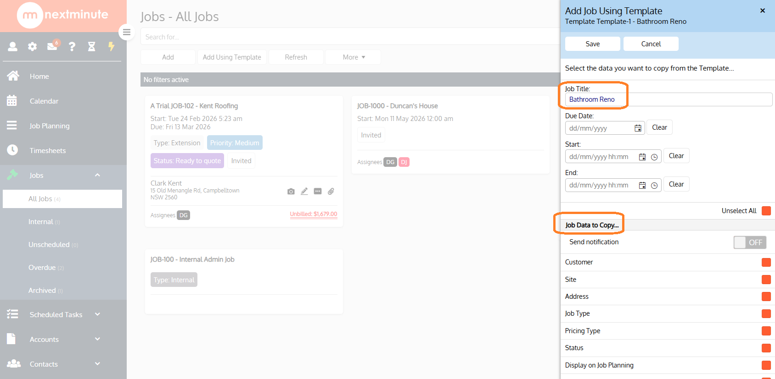This screenshot has width=775, height=379.
Task: Open the Due Date calendar picker icon
Action: [638, 128]
